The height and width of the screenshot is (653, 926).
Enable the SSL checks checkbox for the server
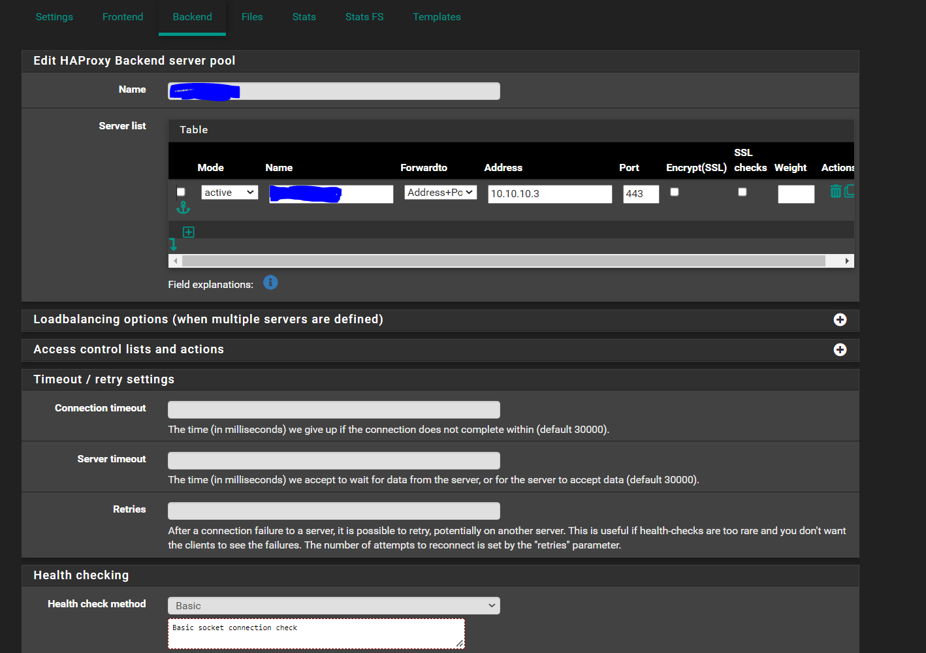click(x=742, y=192)
